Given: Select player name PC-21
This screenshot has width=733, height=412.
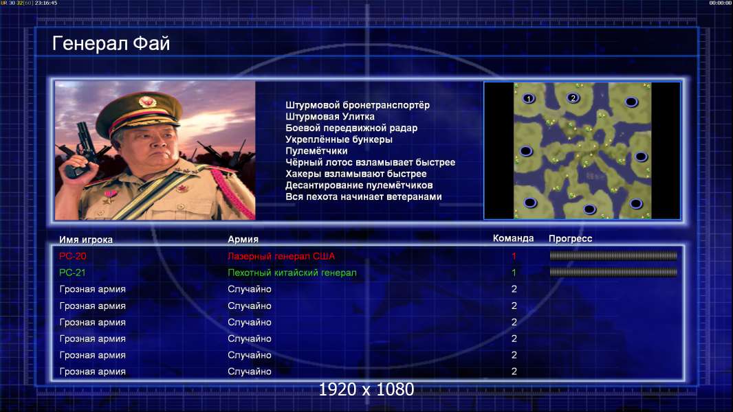Looking at the screenshot, I should [72, 273].
